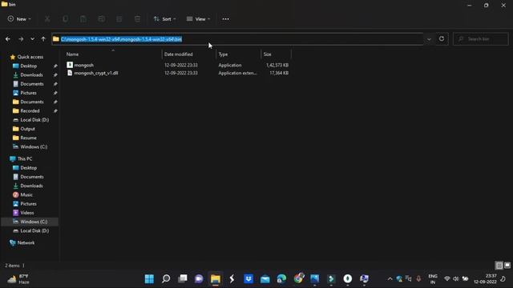This screenshot has width=513, height=288.
Task: Show hidden system tray icons
Action: pyautogui.click(x=390, y=279)
